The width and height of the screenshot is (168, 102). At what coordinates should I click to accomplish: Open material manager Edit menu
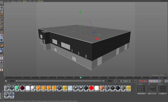(18, 84)
